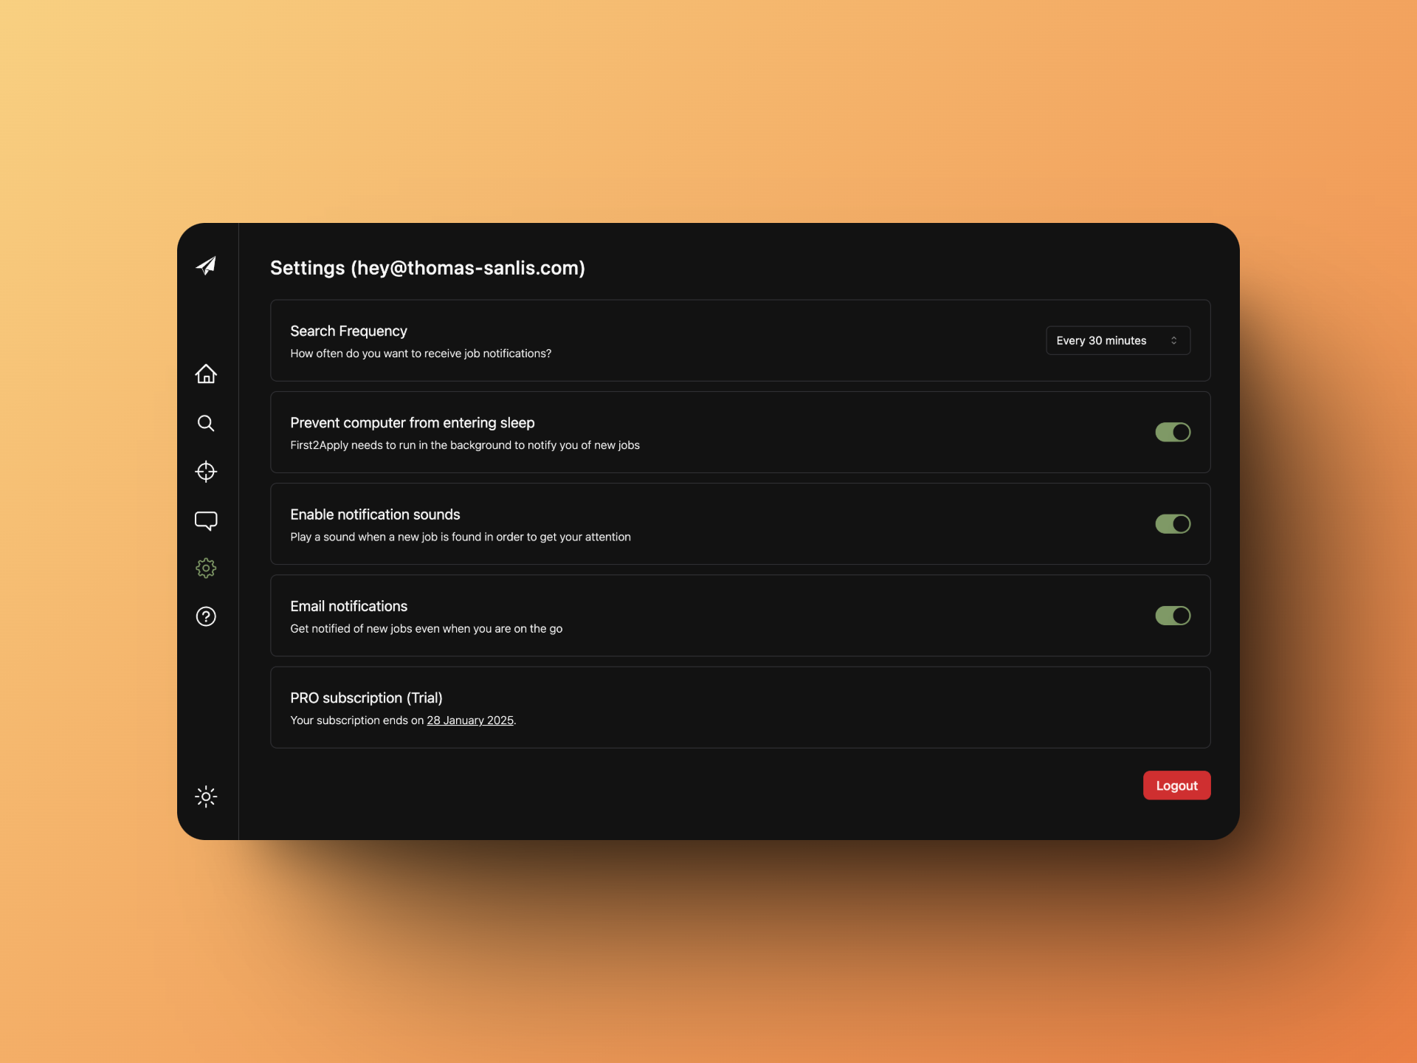Toggle off Email notifications switch
This screenshot has height=1063, width=1417.
[1173, 614]
